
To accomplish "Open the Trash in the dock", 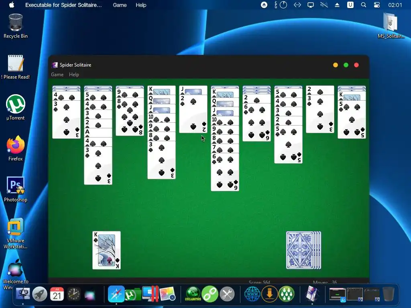I will point(389,294).
